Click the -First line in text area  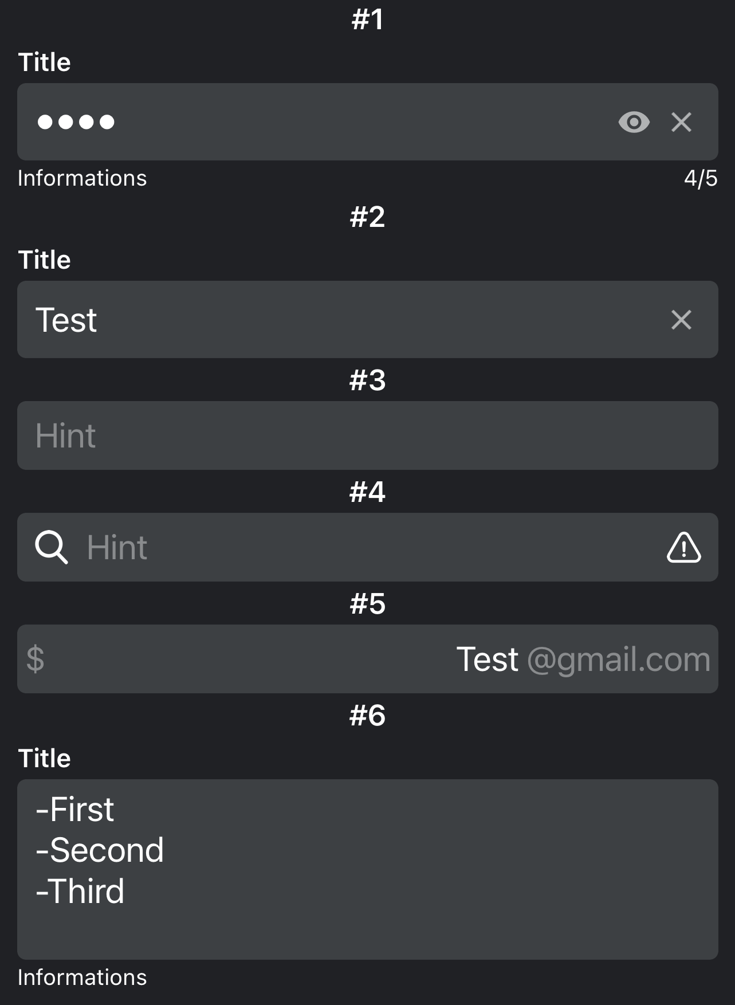[x=75, y=810]
